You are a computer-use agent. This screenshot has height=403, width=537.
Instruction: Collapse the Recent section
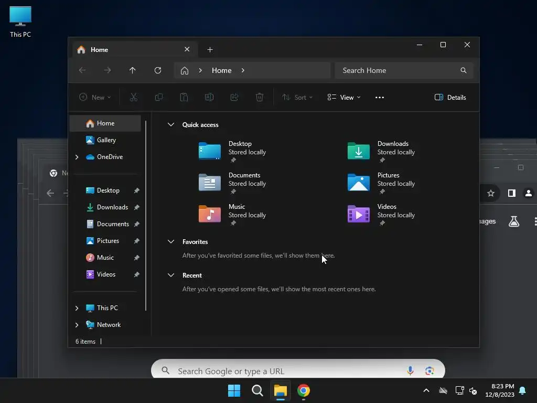171,275
